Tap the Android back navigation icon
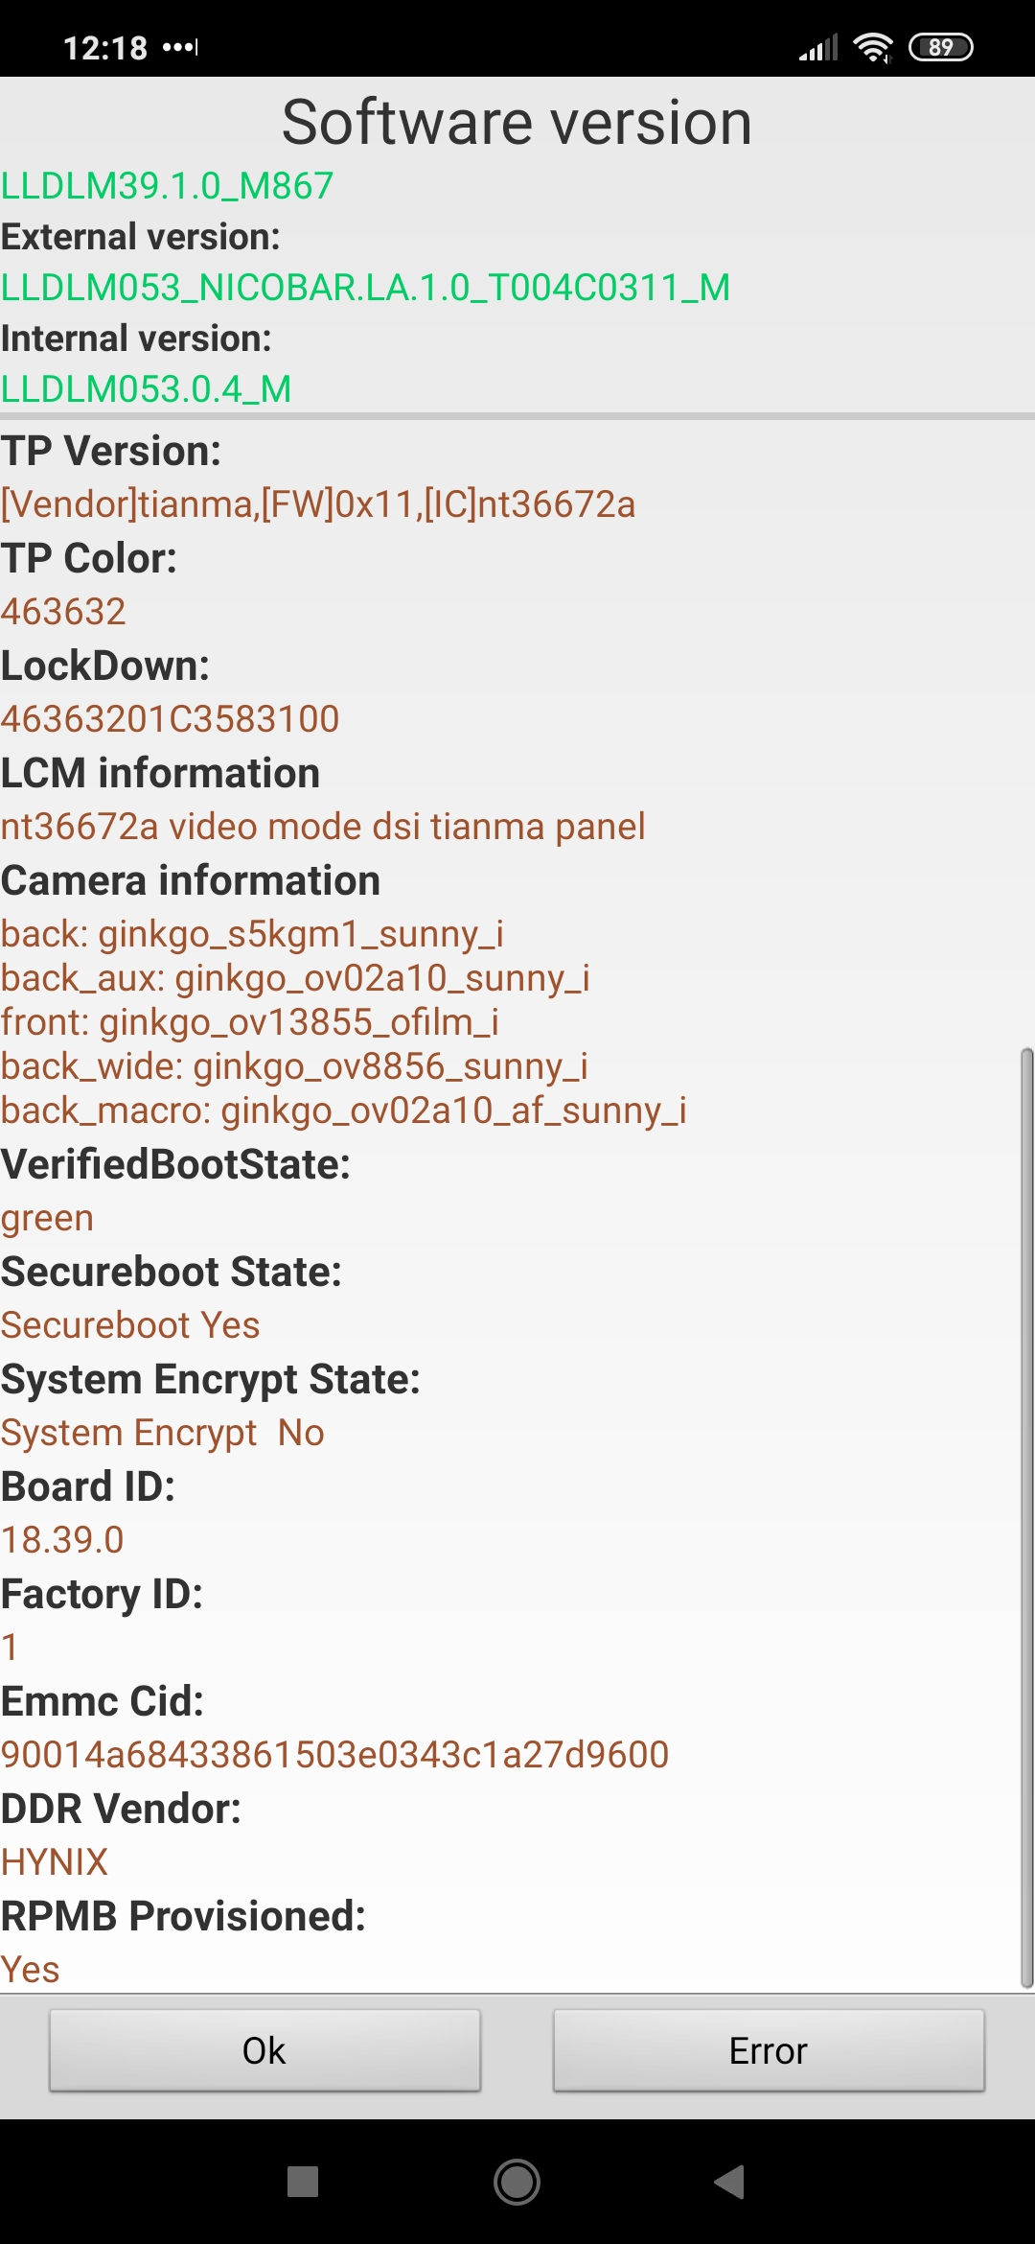This screenshot has height=2244, width=1035. pyautogui.click(x=730, y=2182)
